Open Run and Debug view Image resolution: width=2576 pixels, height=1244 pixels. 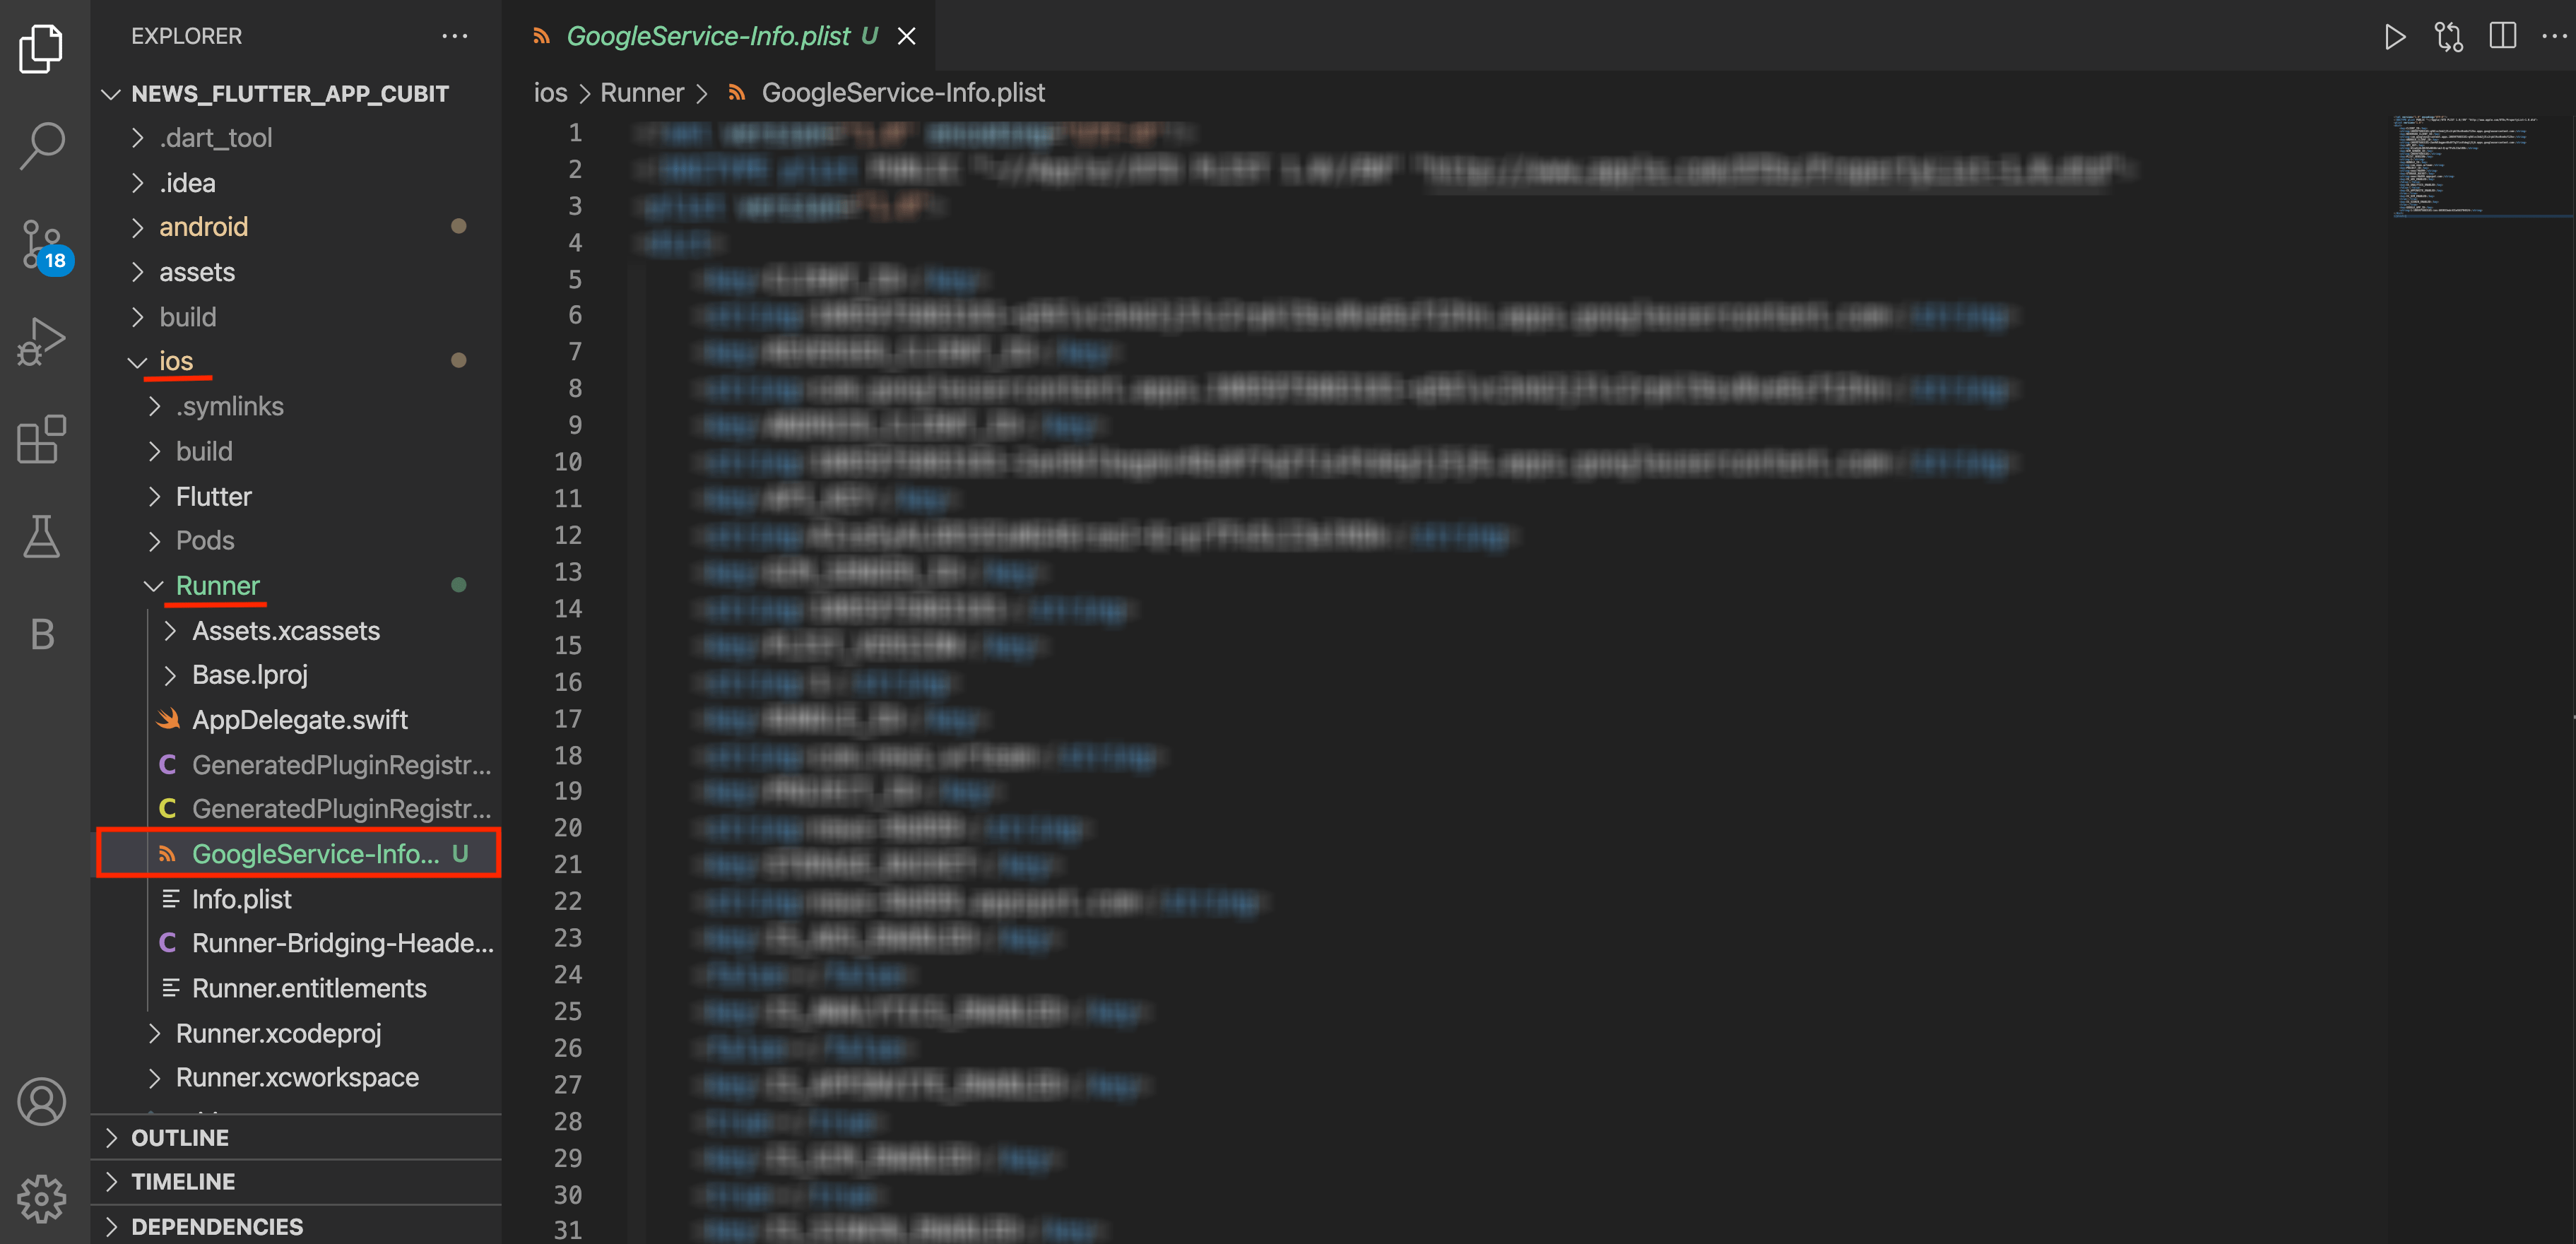point(42,341)
